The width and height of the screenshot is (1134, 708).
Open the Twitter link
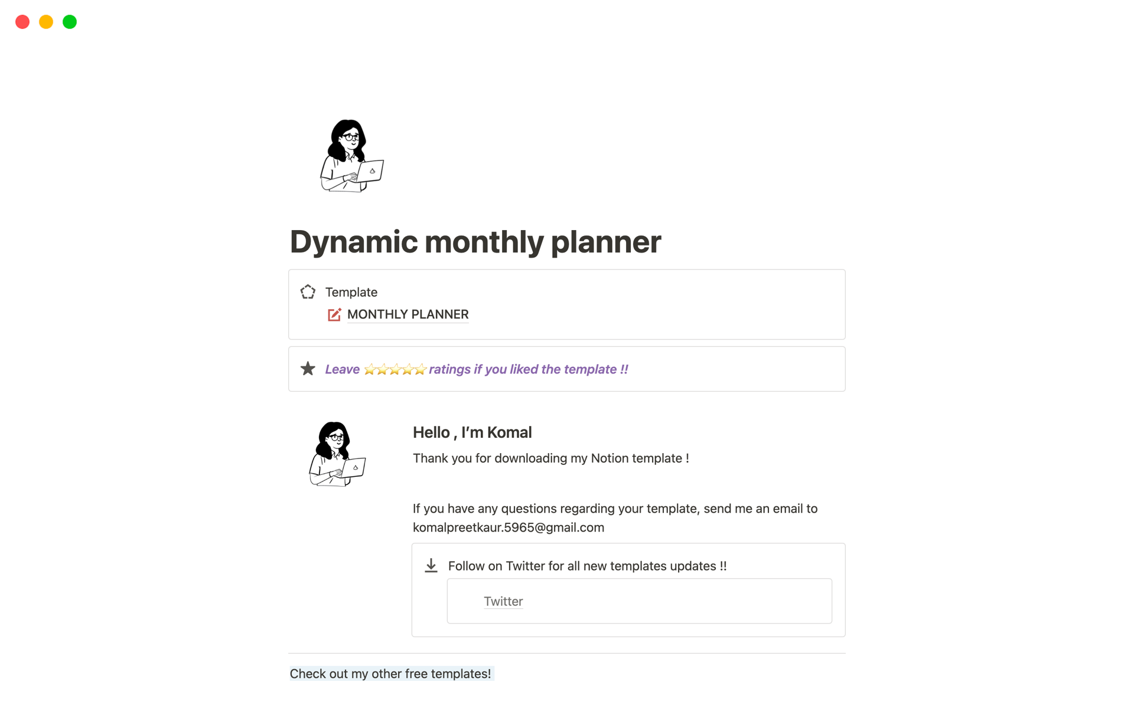click(x=503, y=601)
